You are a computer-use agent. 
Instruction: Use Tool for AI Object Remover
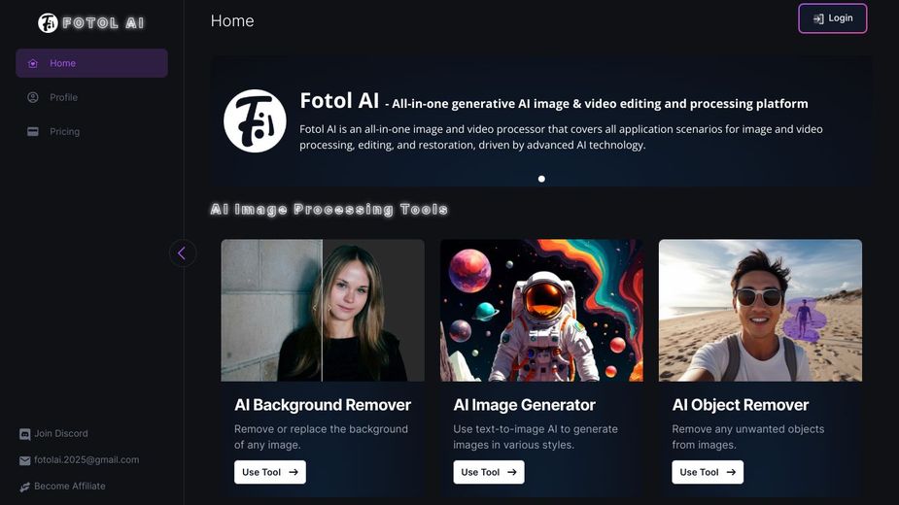click(708, 472)
